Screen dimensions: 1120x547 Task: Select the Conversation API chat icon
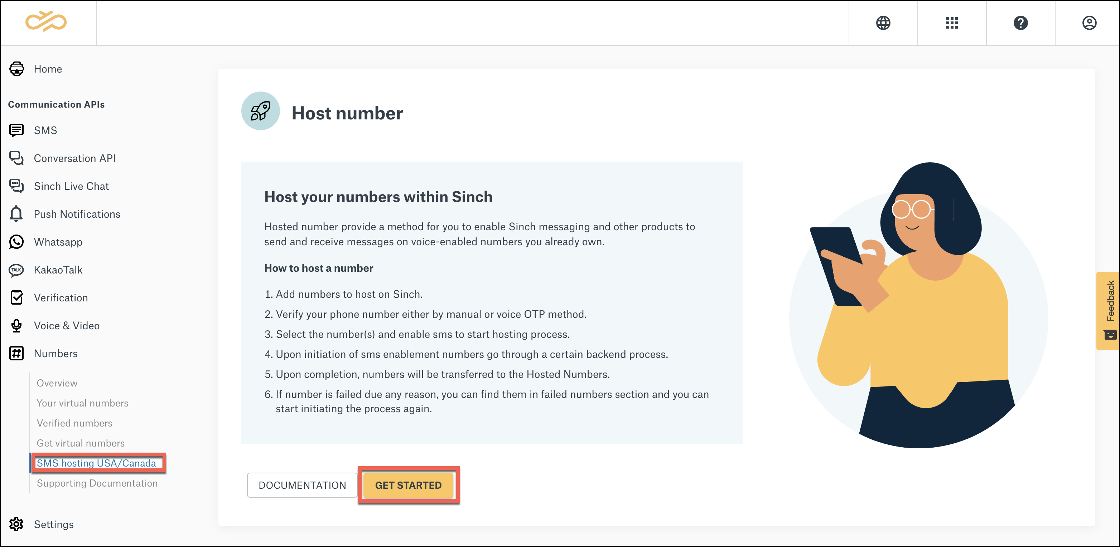(x=16, y=158)
